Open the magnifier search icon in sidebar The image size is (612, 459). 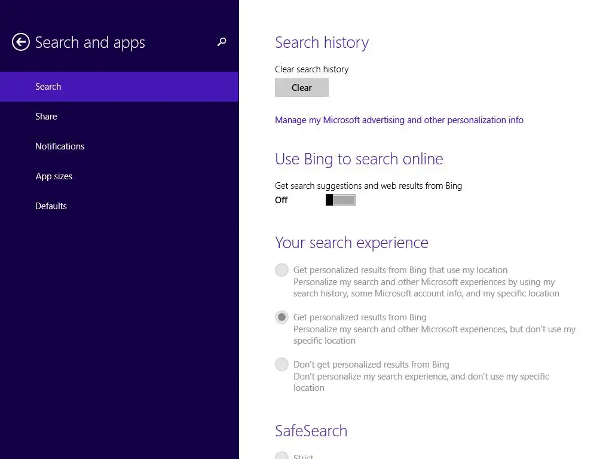[222, 42]
